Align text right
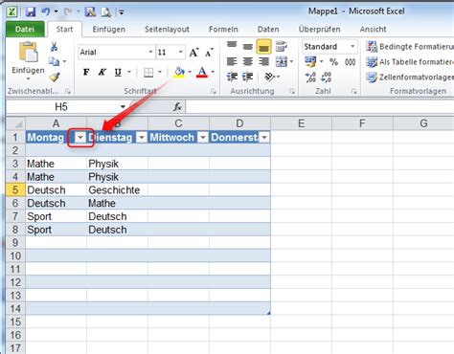The image size is (454, 354). tap(263, 61)
